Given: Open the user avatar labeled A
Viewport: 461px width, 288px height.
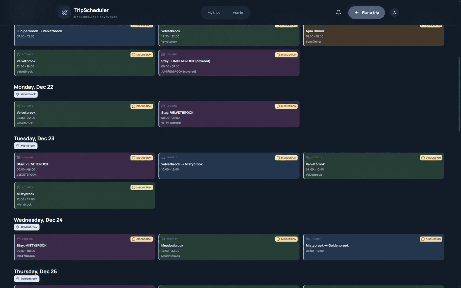Looking at the screenshot, I should [x=394, y=12].
